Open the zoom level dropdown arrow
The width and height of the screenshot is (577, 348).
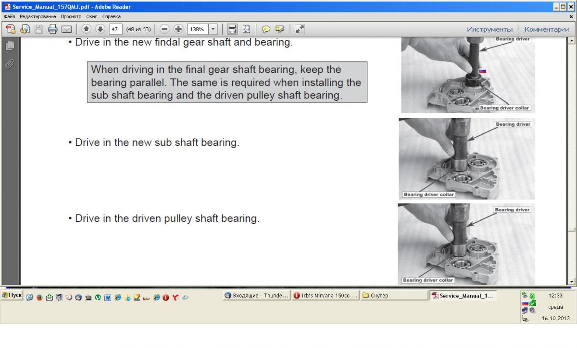pos(213,29)
